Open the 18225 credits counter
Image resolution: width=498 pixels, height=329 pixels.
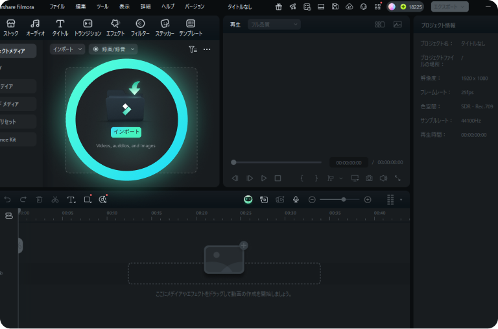pos(411,6)
